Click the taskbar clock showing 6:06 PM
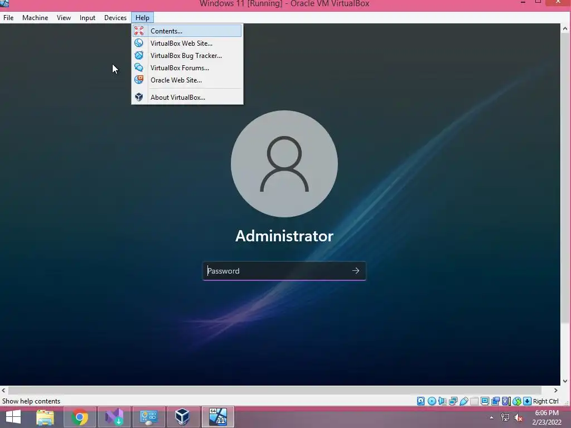The width and height of the screenshot is (571, 428). click(x=546, y=417)
